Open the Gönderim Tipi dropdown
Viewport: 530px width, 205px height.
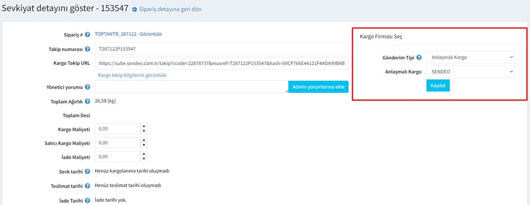(x=470, y=57)
